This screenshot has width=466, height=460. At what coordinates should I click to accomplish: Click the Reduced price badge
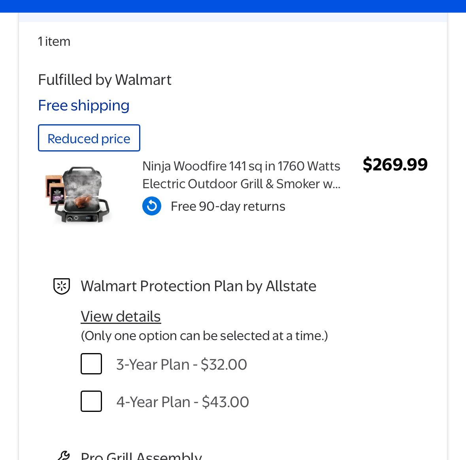[x=89, y=138]
